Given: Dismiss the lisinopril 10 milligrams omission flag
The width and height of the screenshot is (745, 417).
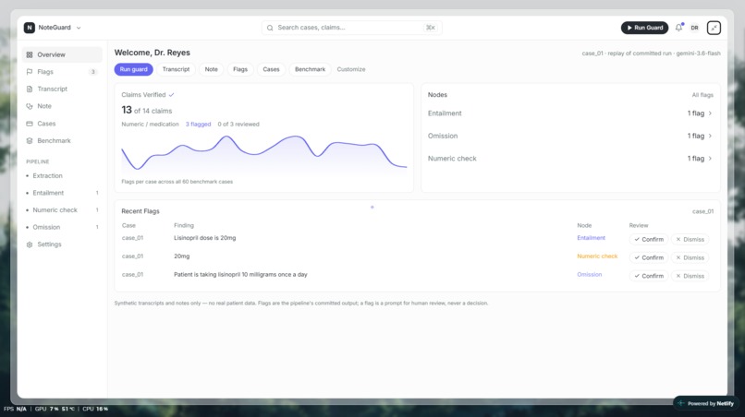Looking at the screenshot, I should (x=690, y=276).
